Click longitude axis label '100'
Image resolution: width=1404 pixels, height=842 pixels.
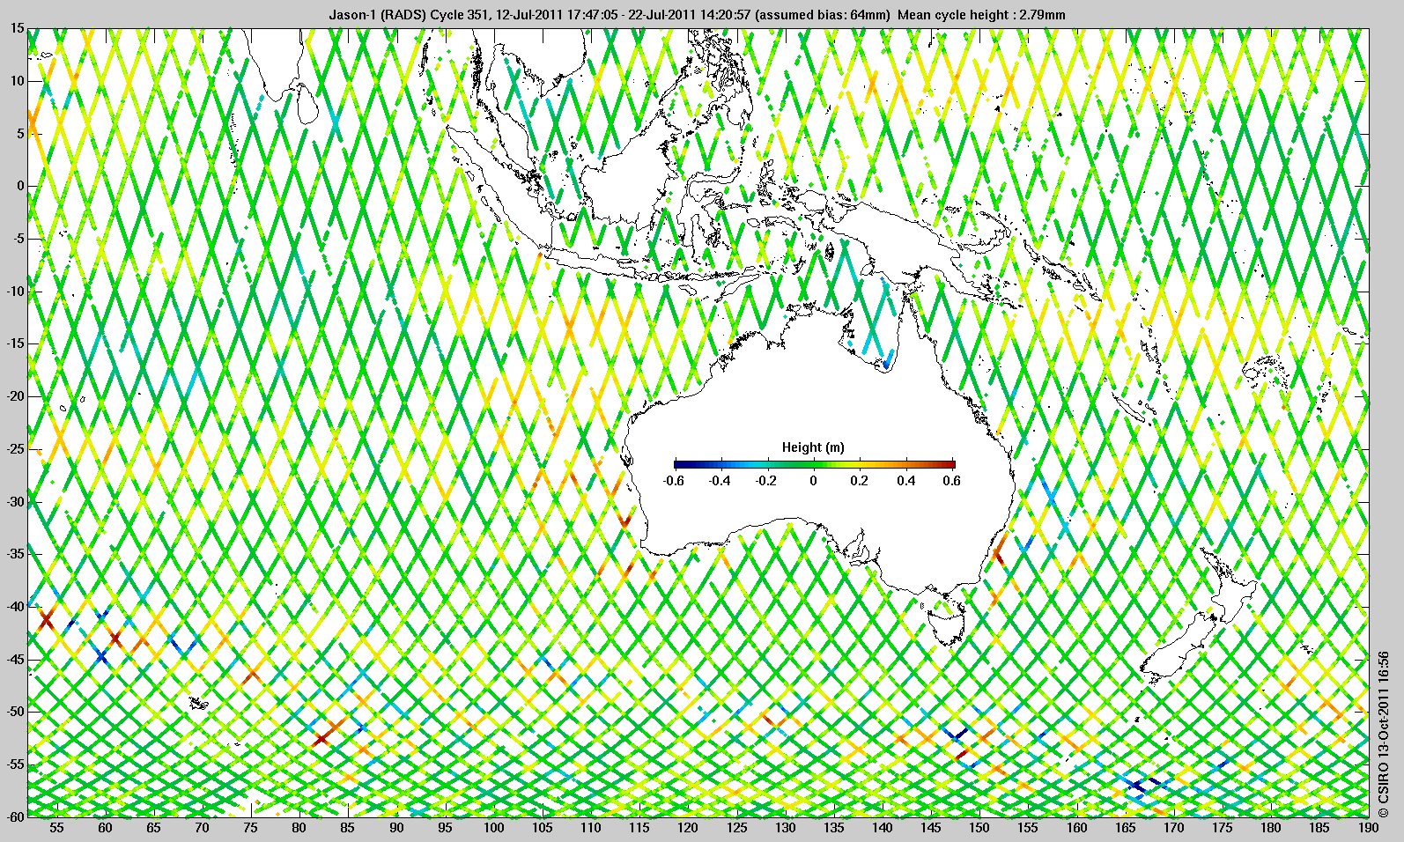(493, 828)
